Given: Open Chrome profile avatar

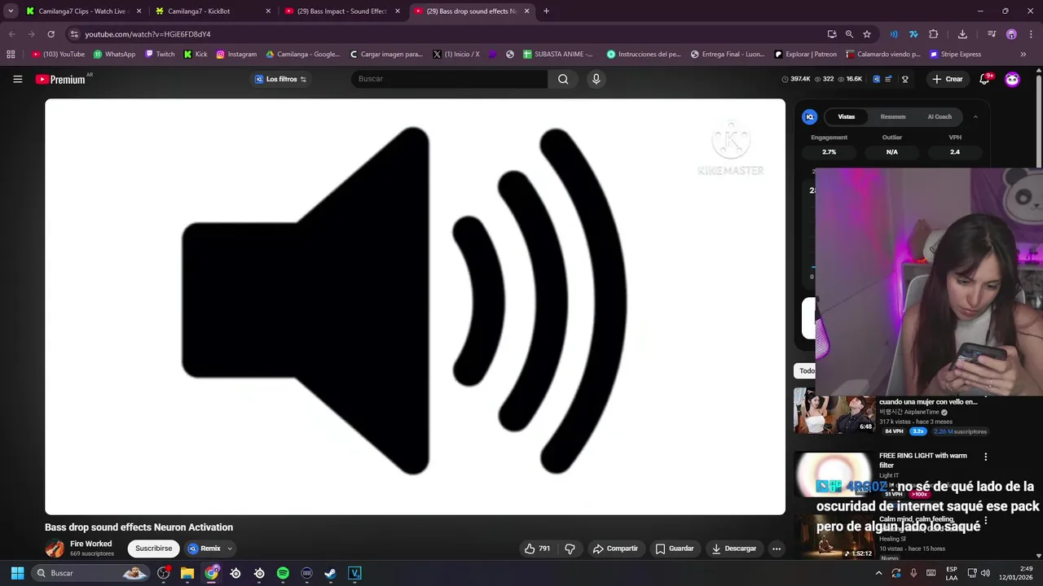Looking at the screenshot, I should tap(1011, 34).
